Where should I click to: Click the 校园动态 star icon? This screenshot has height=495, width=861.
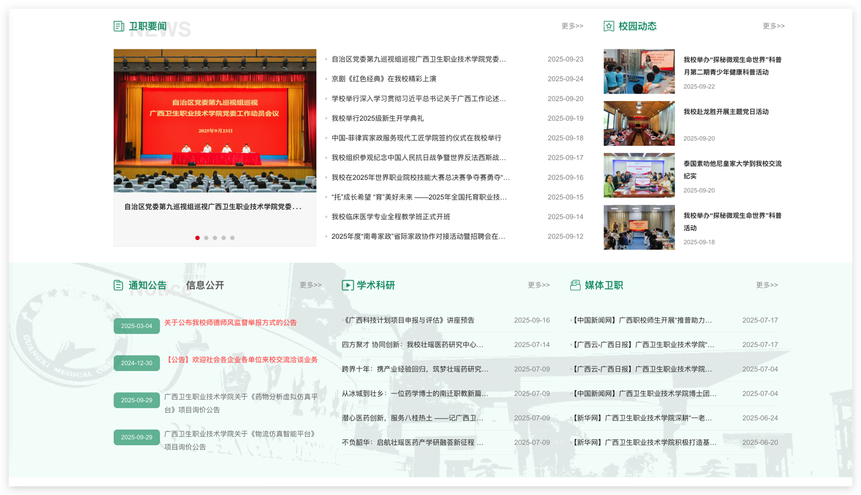tap(609, 26)
